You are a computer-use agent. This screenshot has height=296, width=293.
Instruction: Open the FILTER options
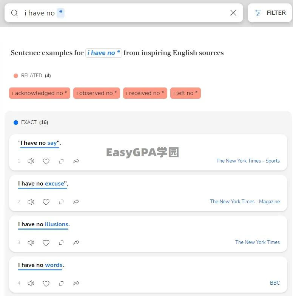[x=270, y=13]
